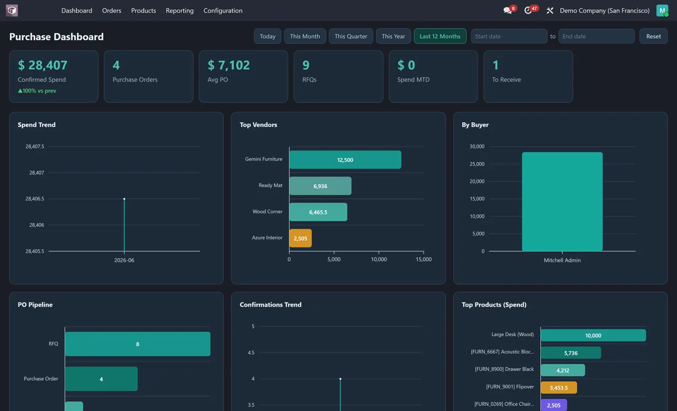Select the Drawer Black 4,212 bar

pyautogui.click(x=563, y=370)
